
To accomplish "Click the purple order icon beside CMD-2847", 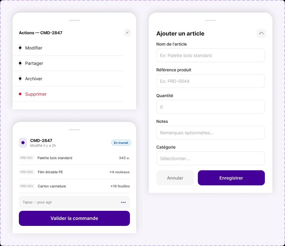I will pos(23,143).
